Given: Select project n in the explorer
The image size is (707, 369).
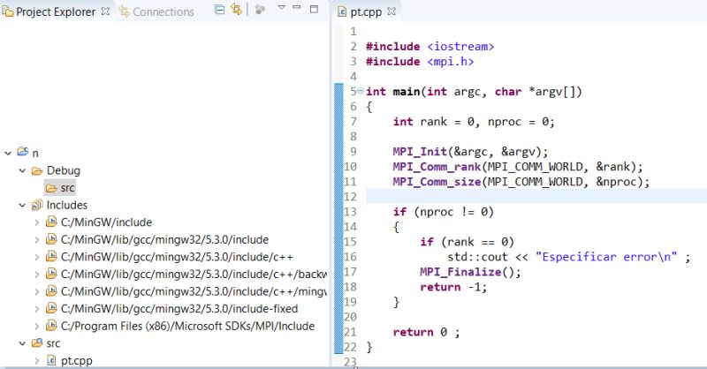Looking at the screenshot, I should tap(35, 154).
